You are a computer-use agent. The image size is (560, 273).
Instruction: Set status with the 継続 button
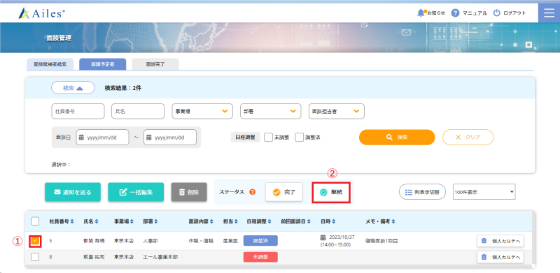331,192
